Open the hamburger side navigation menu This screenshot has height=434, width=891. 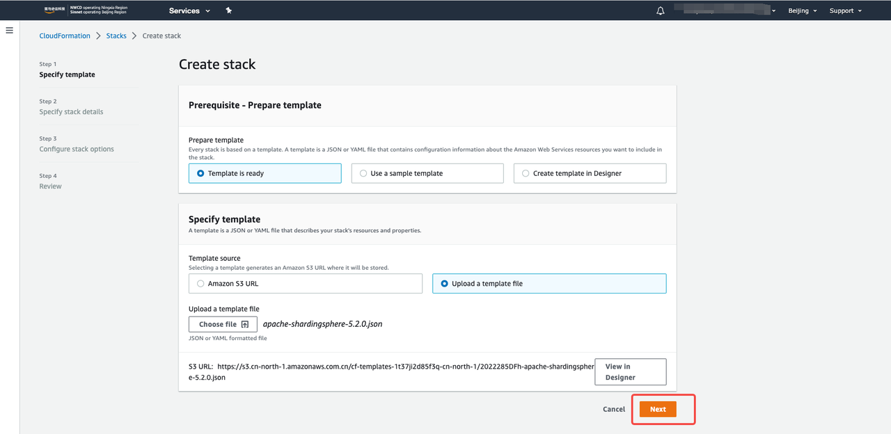click(x=10, y=31)
